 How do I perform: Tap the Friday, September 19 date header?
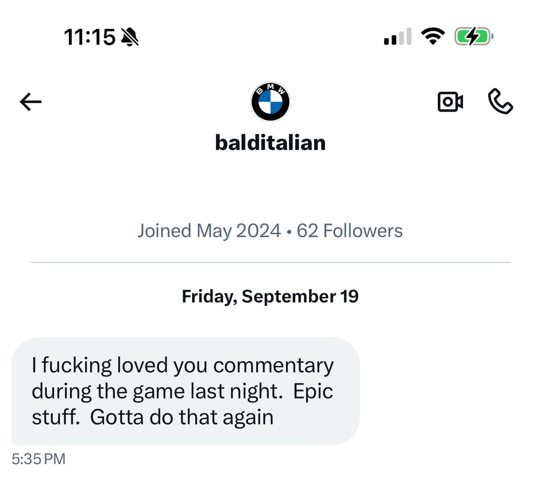coord(270,296)
